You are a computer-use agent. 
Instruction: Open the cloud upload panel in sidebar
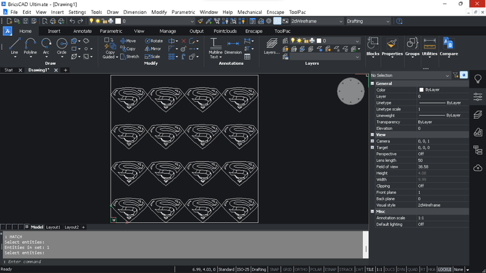point(478,167)
